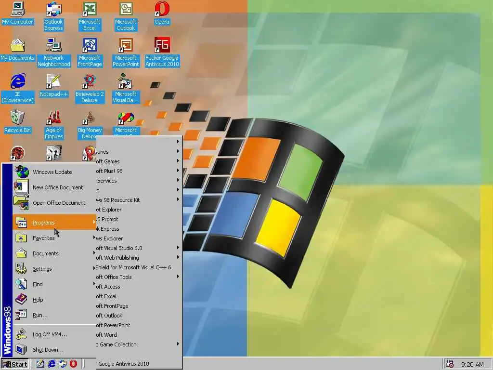Choose New Office Document in Start menu
The height and width of the screenshot is (370, 493).
(x=54, y=187)
